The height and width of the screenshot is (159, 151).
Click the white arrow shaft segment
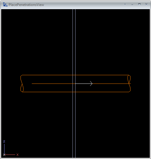(83, 84)
